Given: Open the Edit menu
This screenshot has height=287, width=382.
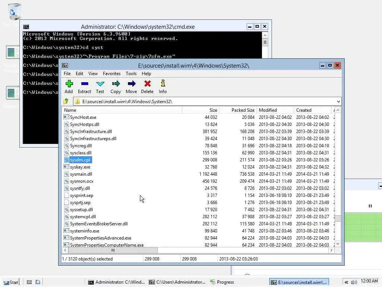Looking at the screenshot, I should coord(79,74).
